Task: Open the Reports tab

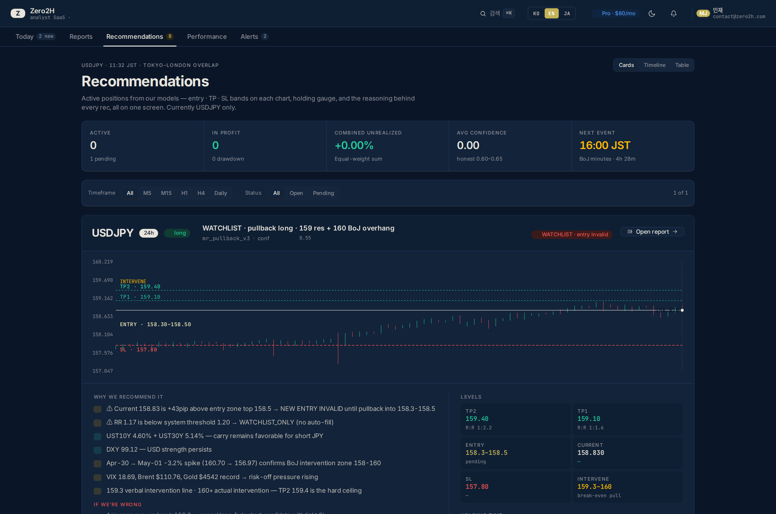Action: tap(81, 37)
